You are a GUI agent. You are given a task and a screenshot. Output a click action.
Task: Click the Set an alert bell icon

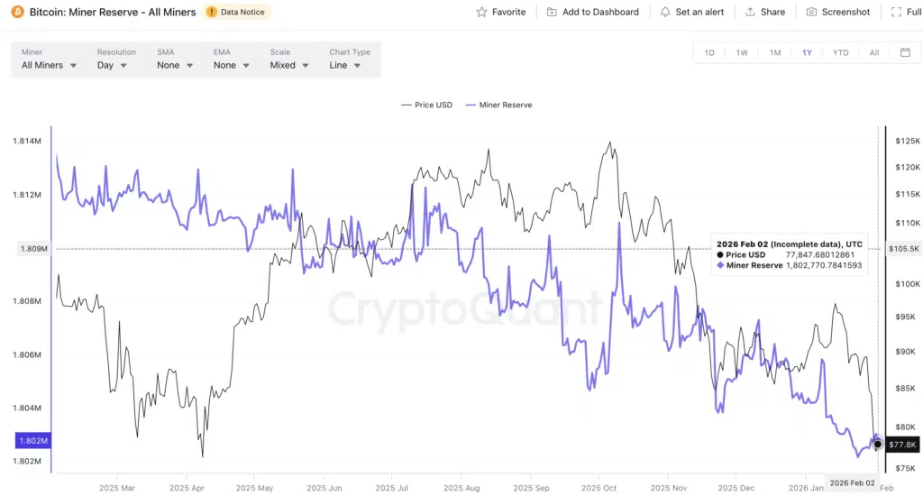[x=665, y=13]
